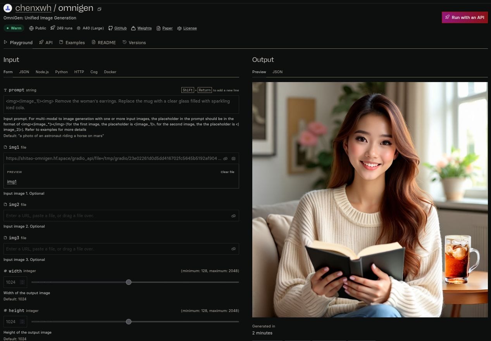Click the License scales icon
This screenshot has width=491, height=341.
pyautogui.click(x=179, y=28)
